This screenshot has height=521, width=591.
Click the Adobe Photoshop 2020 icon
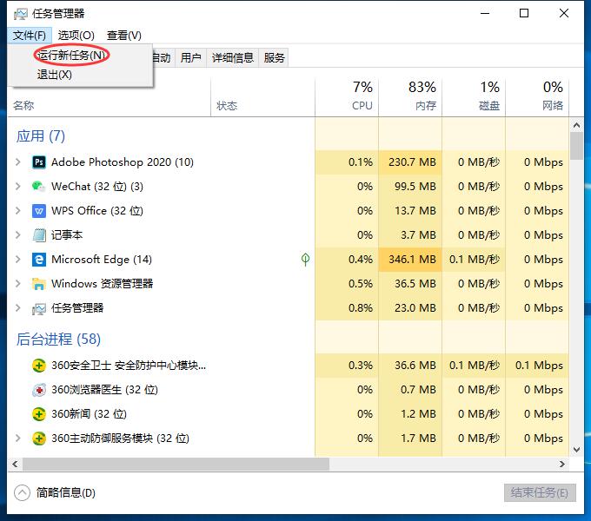39,162
